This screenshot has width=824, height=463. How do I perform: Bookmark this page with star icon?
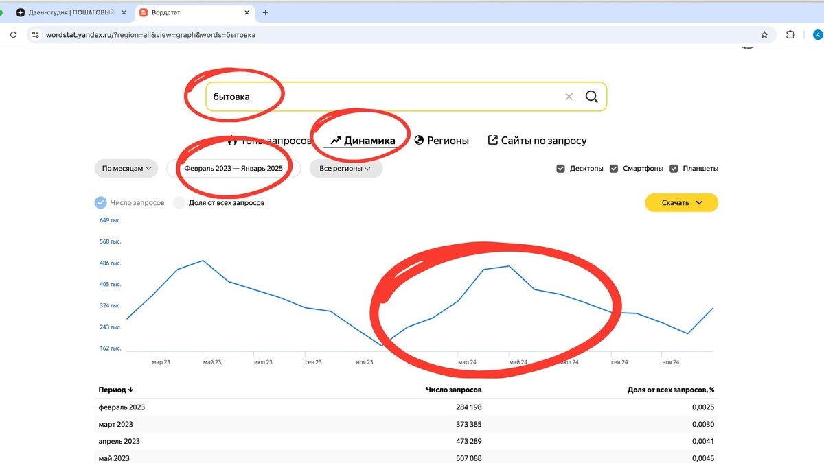(764, 34)
